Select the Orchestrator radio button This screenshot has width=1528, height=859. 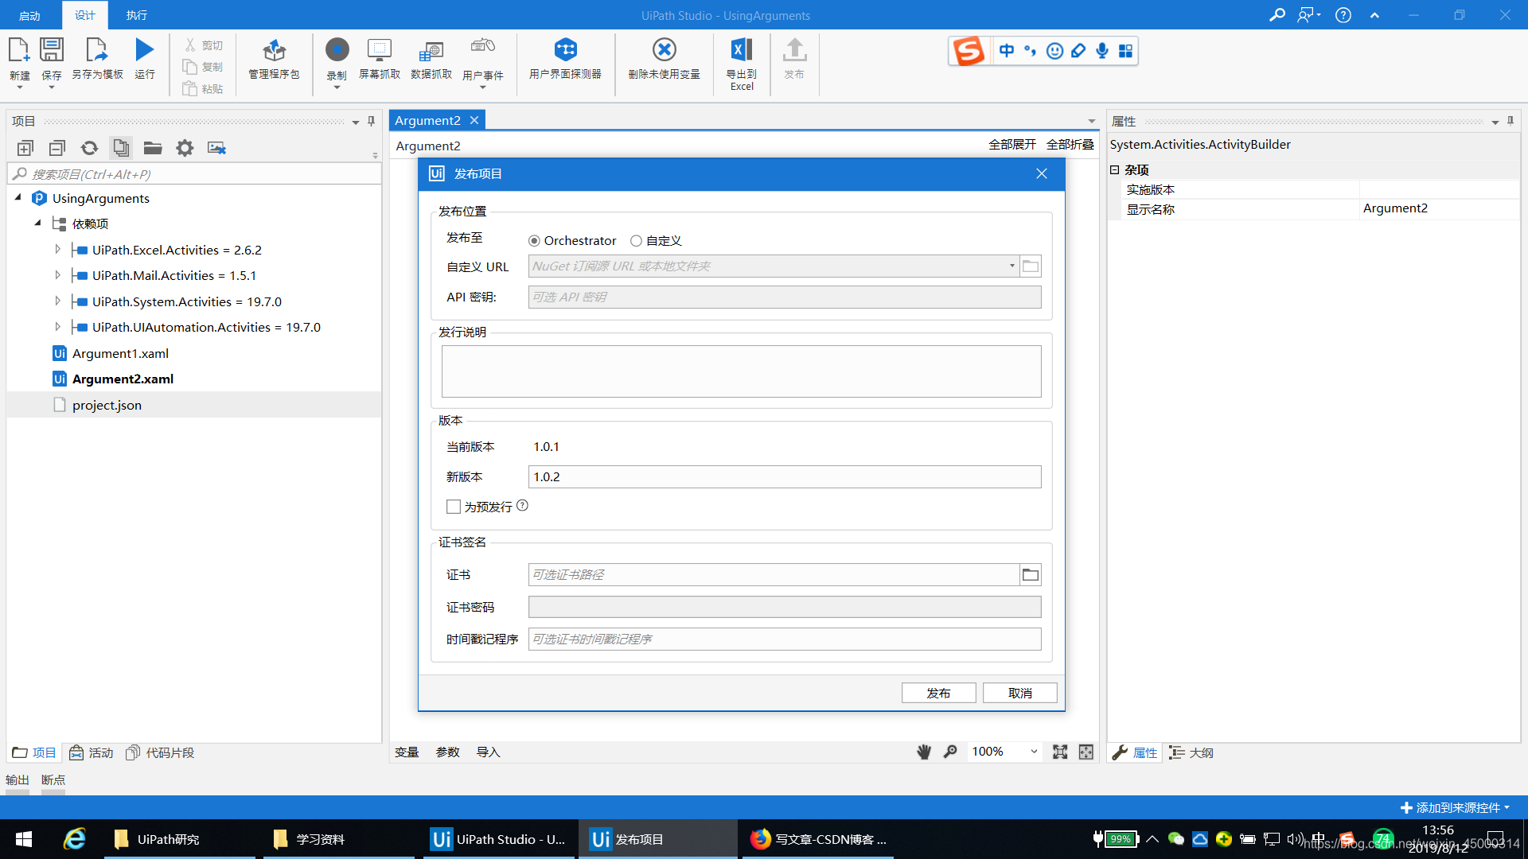tap(534, 241)
